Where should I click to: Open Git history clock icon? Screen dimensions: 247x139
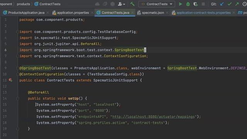coord(245,4)
